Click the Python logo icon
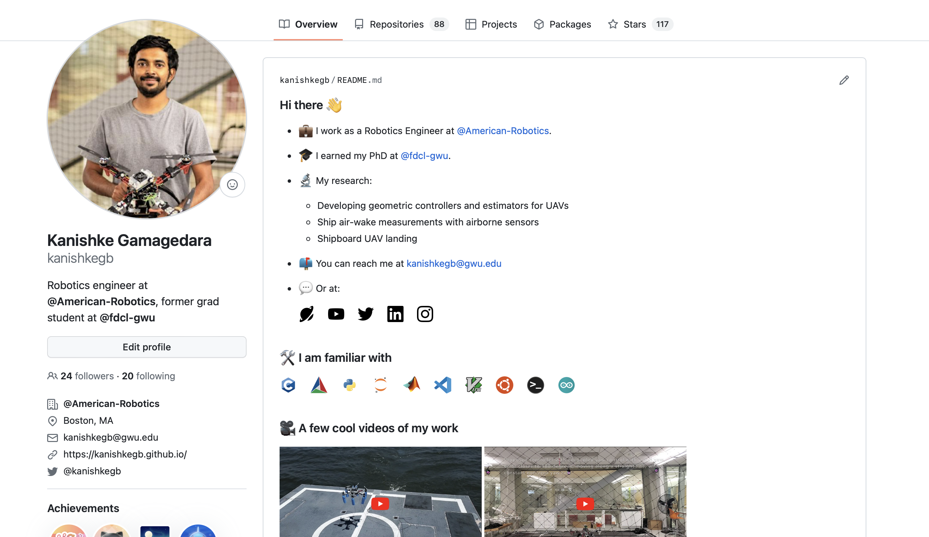This screenshot has height=537, width=929. tap(350, 385)
